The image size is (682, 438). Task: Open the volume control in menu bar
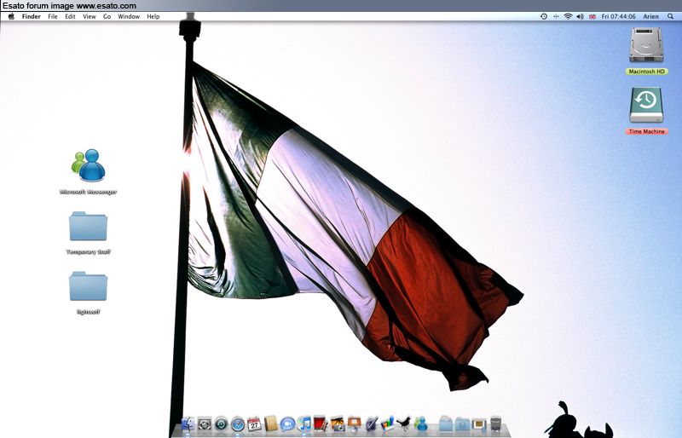click(x=580, y=16)
